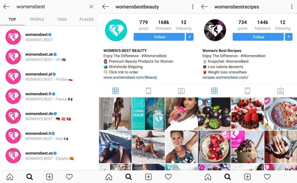Screen dimensions: 297x183
Task: Clear the womensbest search text
Action: (x=91, y=7)
